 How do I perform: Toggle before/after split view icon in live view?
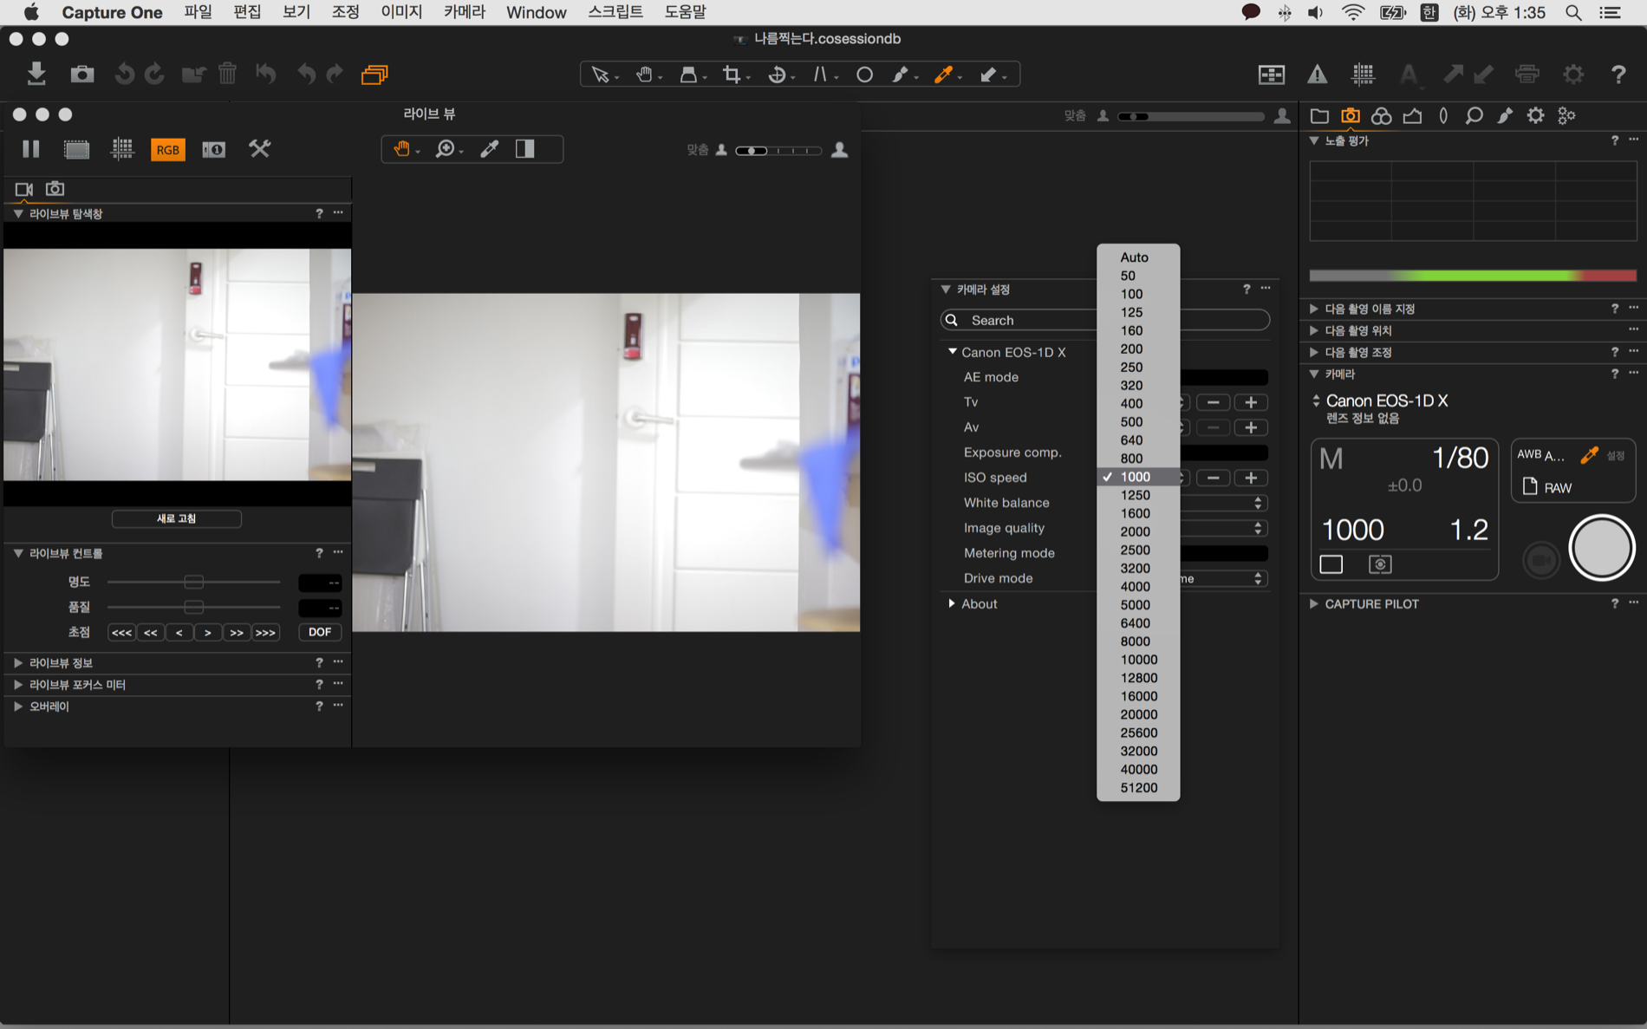click(525, 149)
